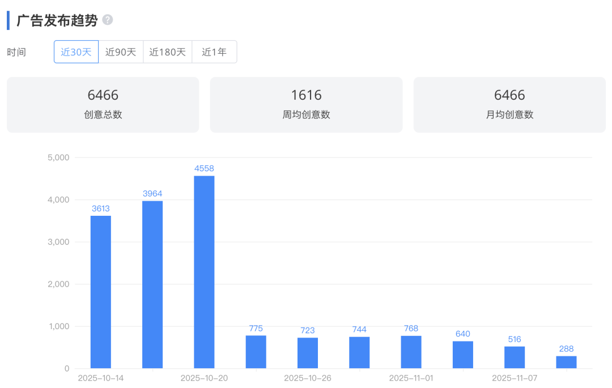Click the 月均创意数 card showing 6466

point(509,104)
